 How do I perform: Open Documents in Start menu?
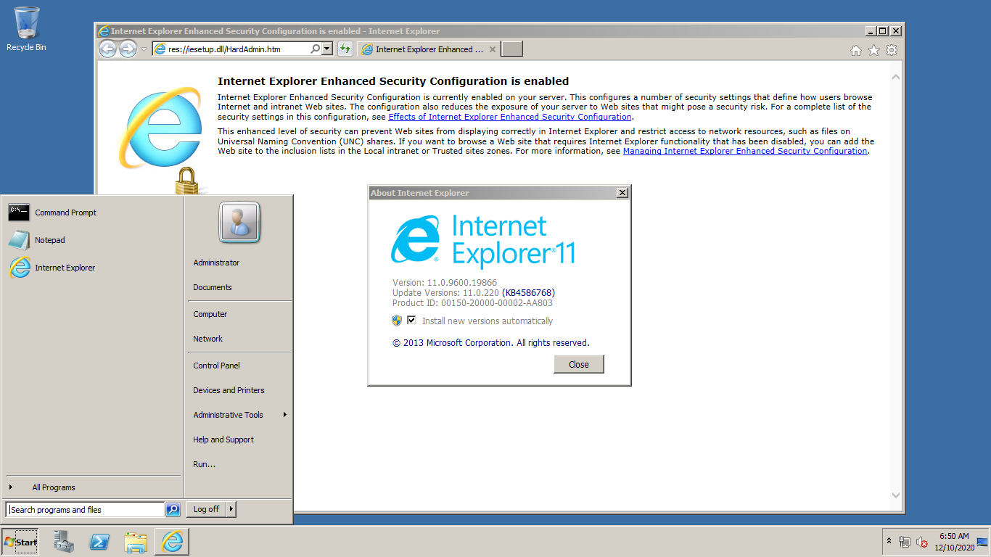click(239, 287)
